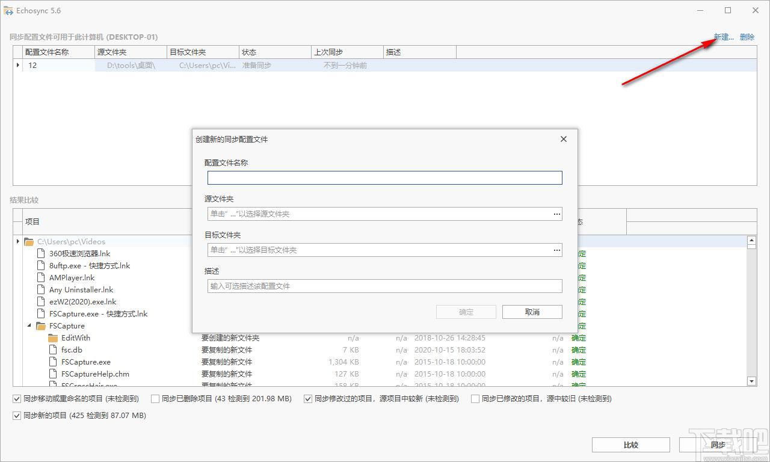
Task: Click the scroll down button in results scrollbar
Action: click(751, 381)
